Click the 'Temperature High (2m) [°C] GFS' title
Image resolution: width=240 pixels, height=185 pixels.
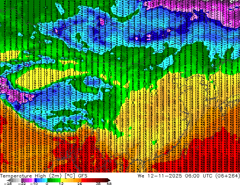coord(44,176)
